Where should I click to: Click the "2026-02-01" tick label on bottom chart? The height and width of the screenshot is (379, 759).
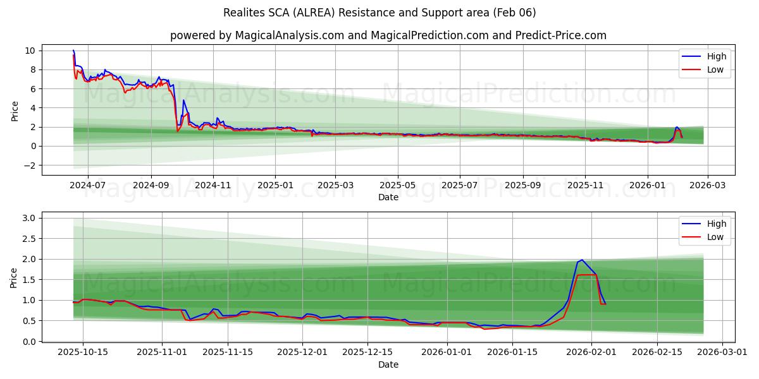[x=591, y=352]
